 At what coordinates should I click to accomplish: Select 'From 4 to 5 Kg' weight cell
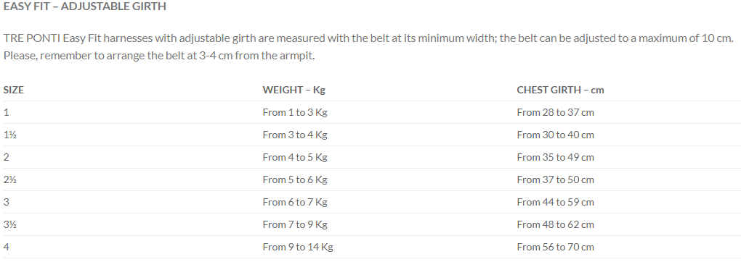click(x=295, y=157)
